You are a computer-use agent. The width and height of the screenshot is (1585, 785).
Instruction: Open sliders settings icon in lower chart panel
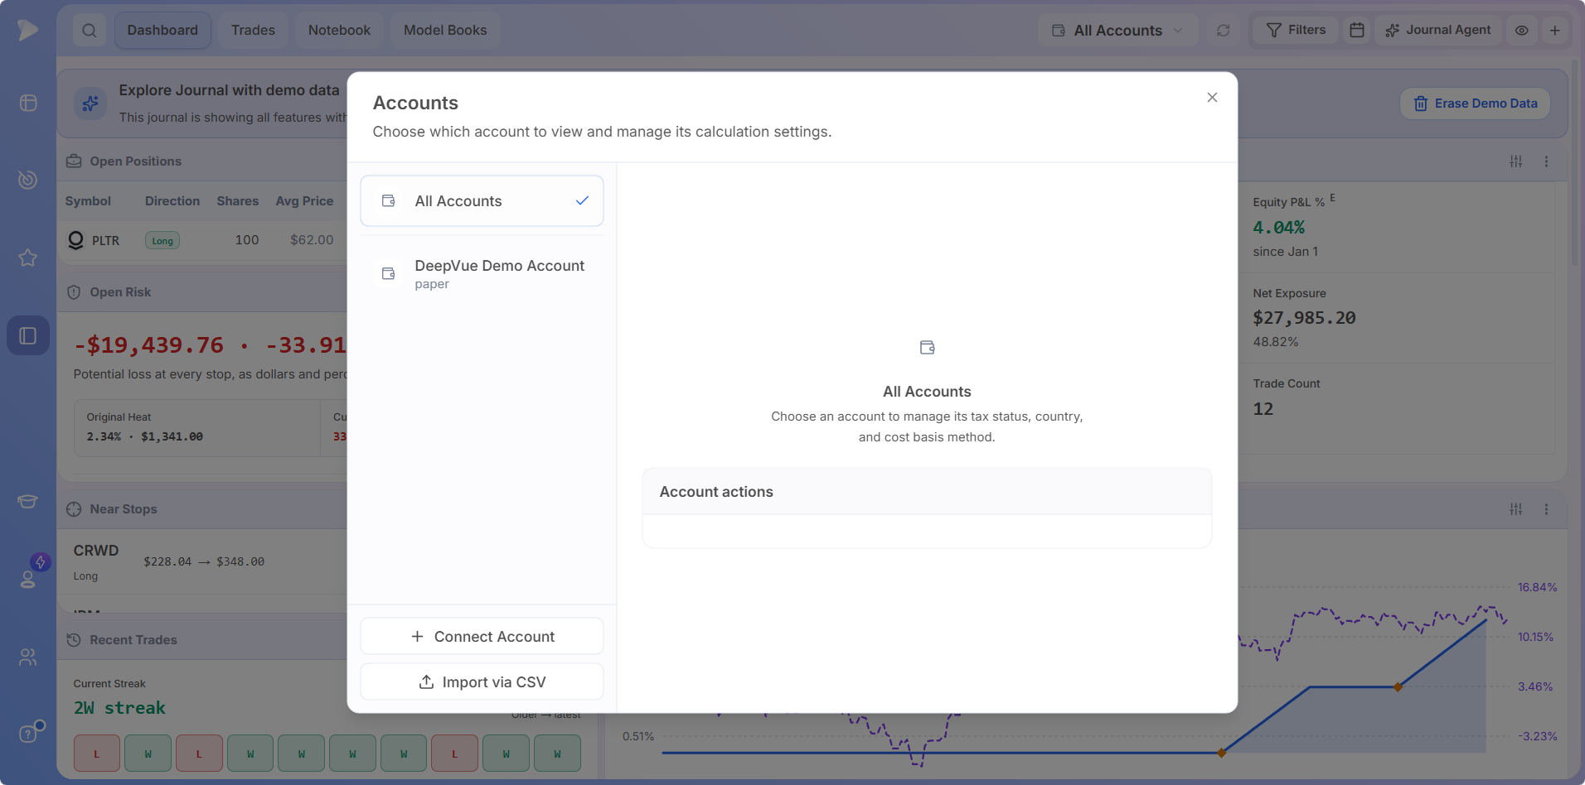point(1516,509)
